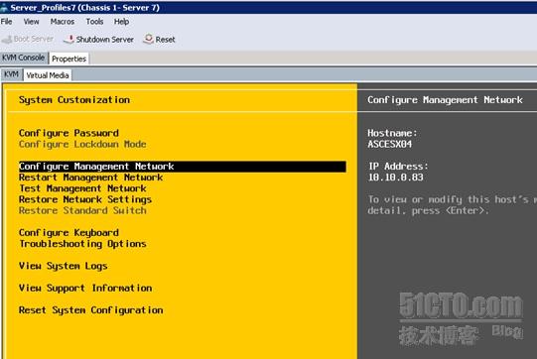Open the Tools menu
Screen dimensions: 537x359
pyautogui.click(x=94, y=22)
